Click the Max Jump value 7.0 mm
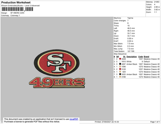This screenshot has width=161, height=124. tap(131, 49)
